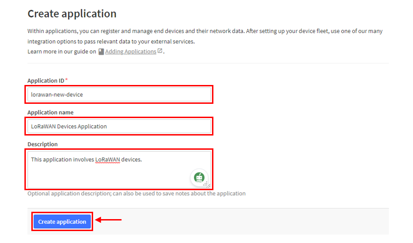Click inside the Description textarea
Image resolution: width=413 pixels, height=243 pixels.
(x=119, y=170)
